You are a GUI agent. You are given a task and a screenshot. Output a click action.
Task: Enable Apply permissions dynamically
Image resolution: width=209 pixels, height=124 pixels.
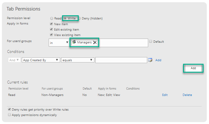point(9,115)
